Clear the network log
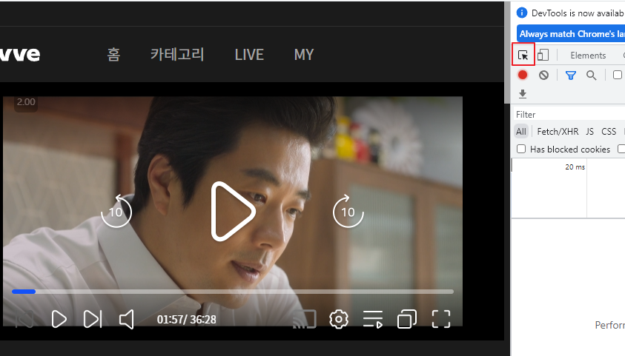The height and width of the screenshot is (356, 625). pyautogui.click(x=543, y=75)
